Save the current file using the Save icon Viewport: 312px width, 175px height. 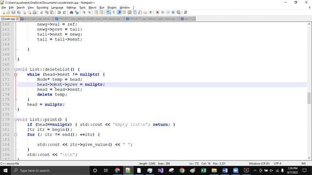13,12
